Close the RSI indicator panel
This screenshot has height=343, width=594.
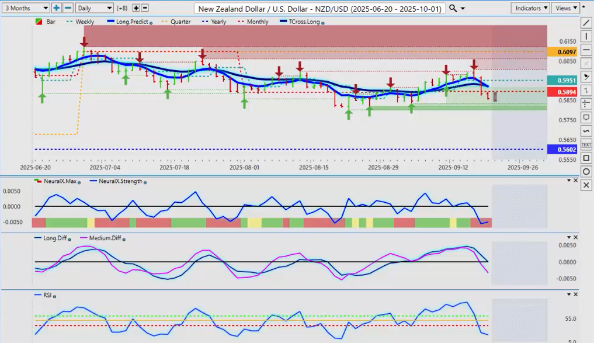pyautogui.click(x=576, y=295)
